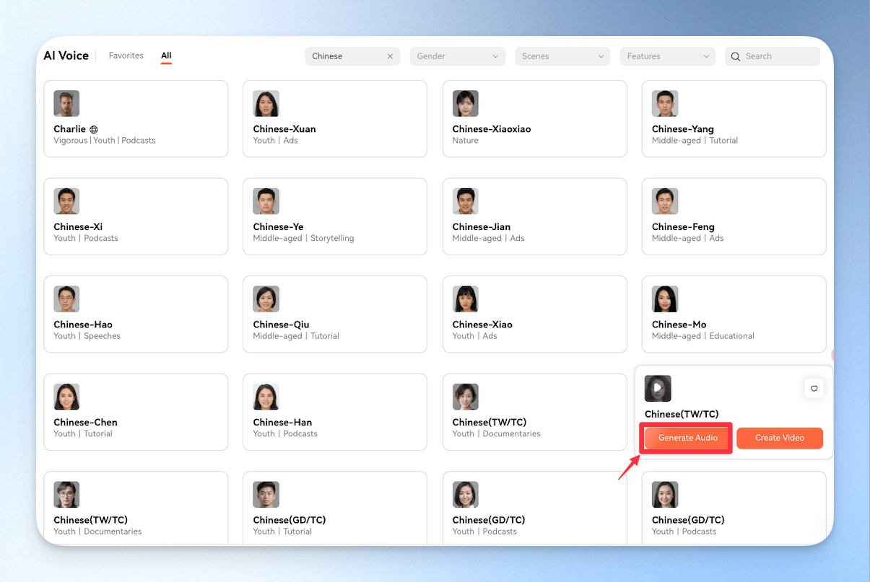The height and width of the screenshot is (582, 870).
Task: Open the Chinese-Mo voice card
Action: click(734, 314)
